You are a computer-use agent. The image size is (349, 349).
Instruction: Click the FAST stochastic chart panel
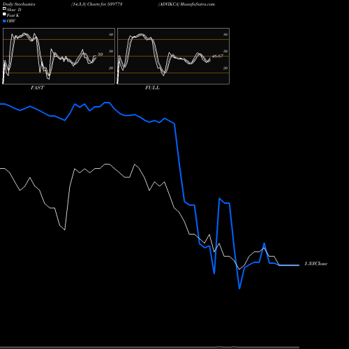59,56
